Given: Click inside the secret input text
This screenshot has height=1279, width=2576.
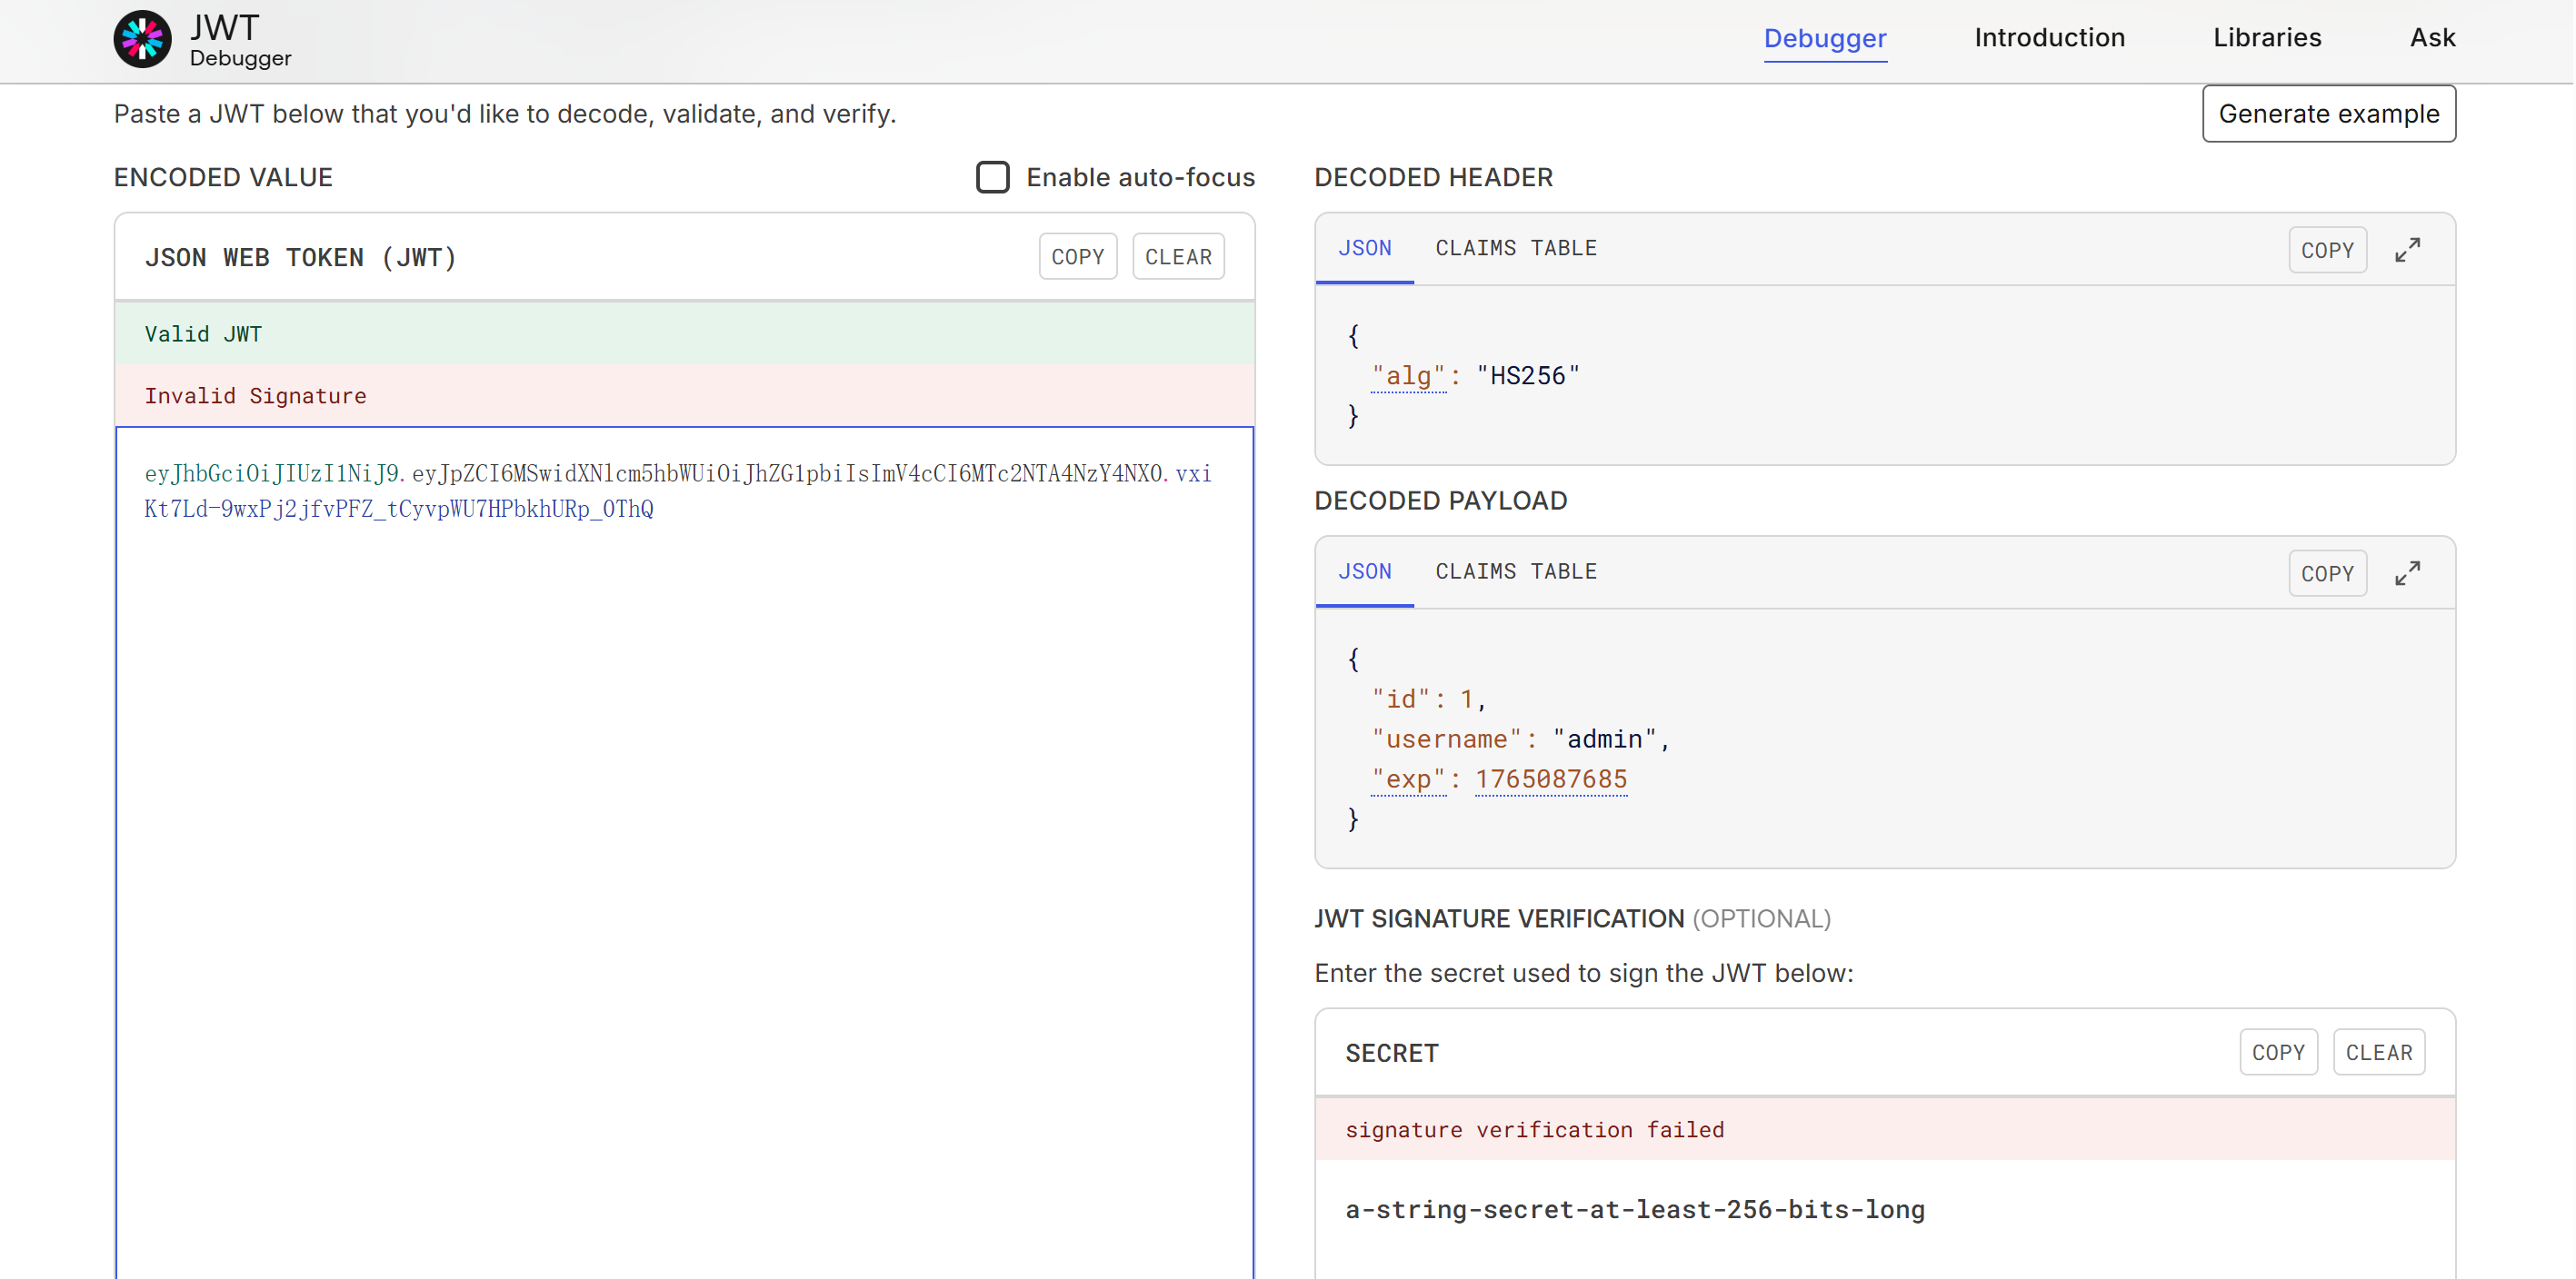Looking at the screenshot, I should click(1634, 1209).
